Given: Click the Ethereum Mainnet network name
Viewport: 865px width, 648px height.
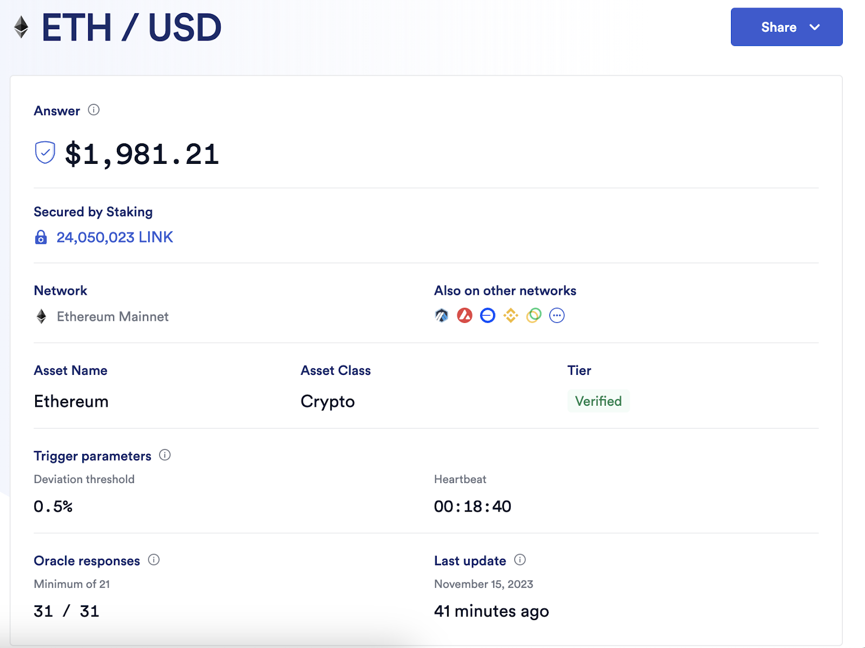Looking at the screenshot, I should point(112,316).
